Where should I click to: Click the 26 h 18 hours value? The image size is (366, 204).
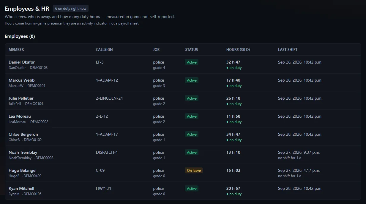[233, 98]
